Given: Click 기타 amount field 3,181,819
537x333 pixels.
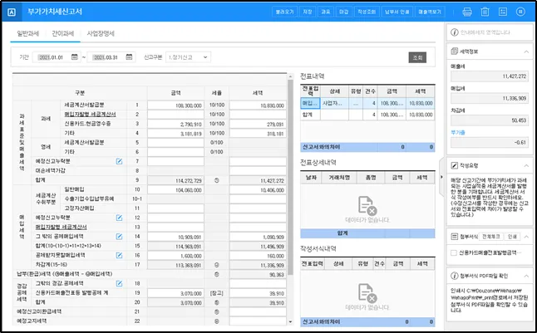Looking at the screenshot, I should (175, 134).
